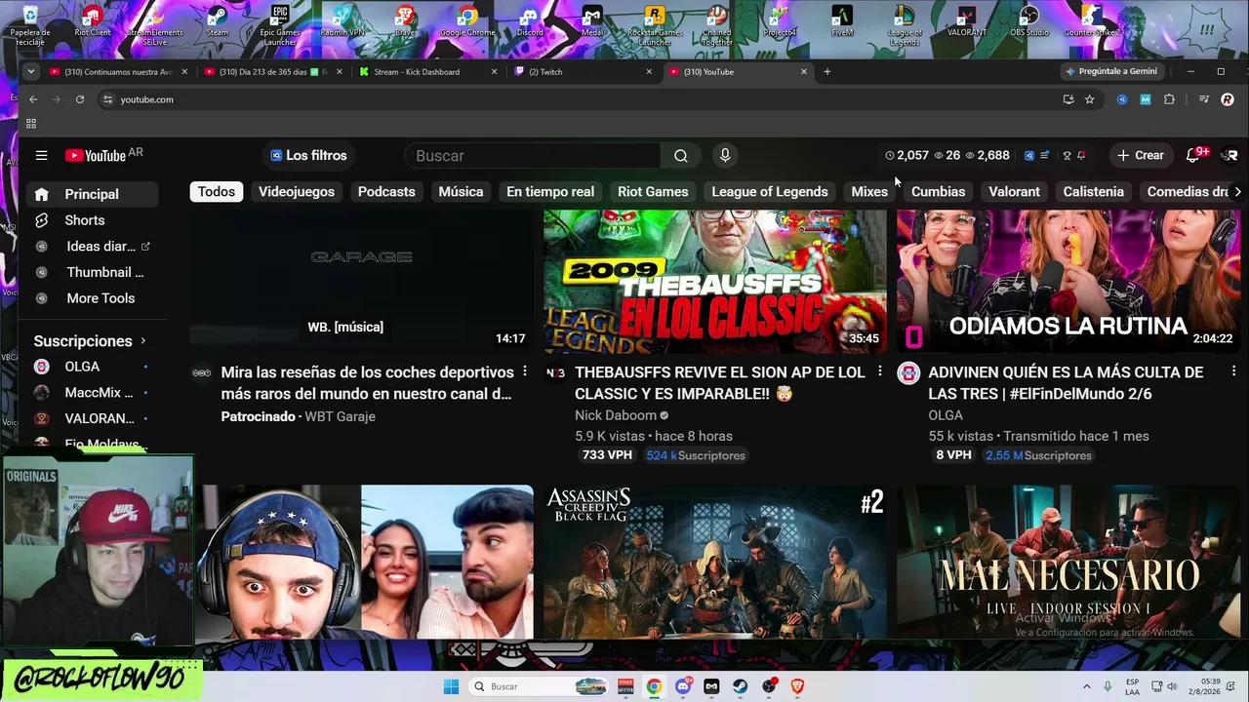1249x702 pixels.
Task: Open the ODIAMOS LA RUTINA thumbnail
Action: (1068, 281)
